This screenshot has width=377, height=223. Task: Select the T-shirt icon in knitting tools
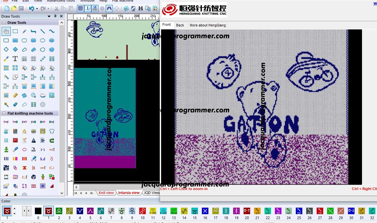[52, 131]
